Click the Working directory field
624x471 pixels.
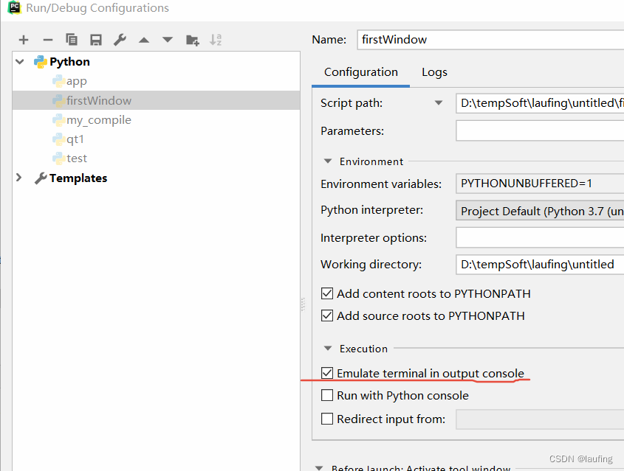click(540, 265)
